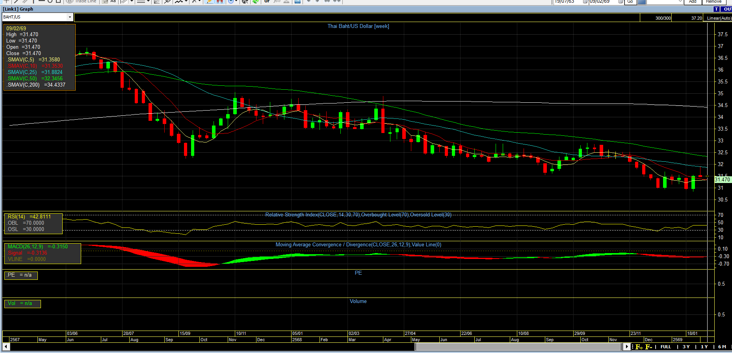Zoom in with the F+ icon

click(639, 347)
